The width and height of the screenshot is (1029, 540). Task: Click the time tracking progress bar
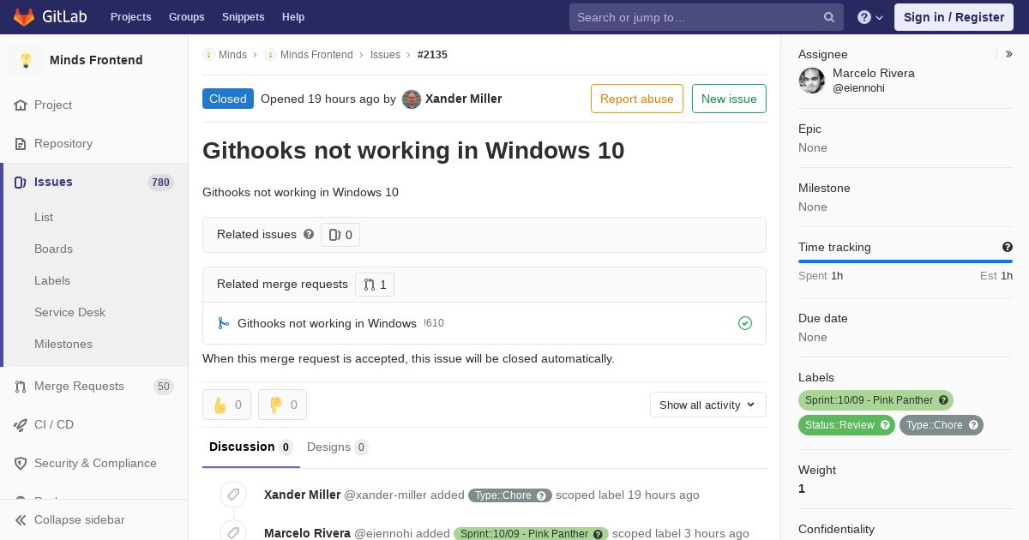tap(906, 261)
